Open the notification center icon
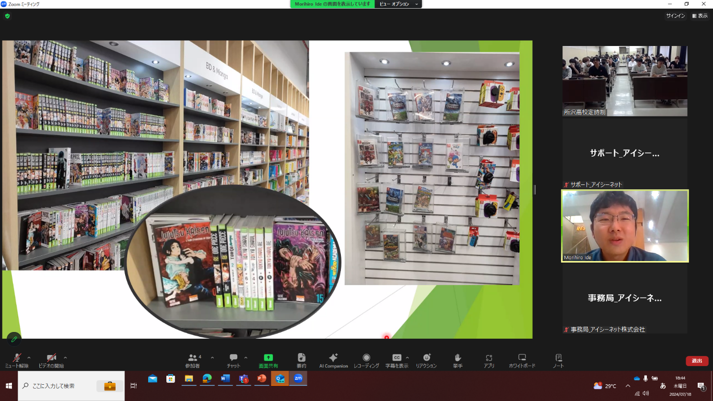The image size is (713, 401). [x=701, y=386]
